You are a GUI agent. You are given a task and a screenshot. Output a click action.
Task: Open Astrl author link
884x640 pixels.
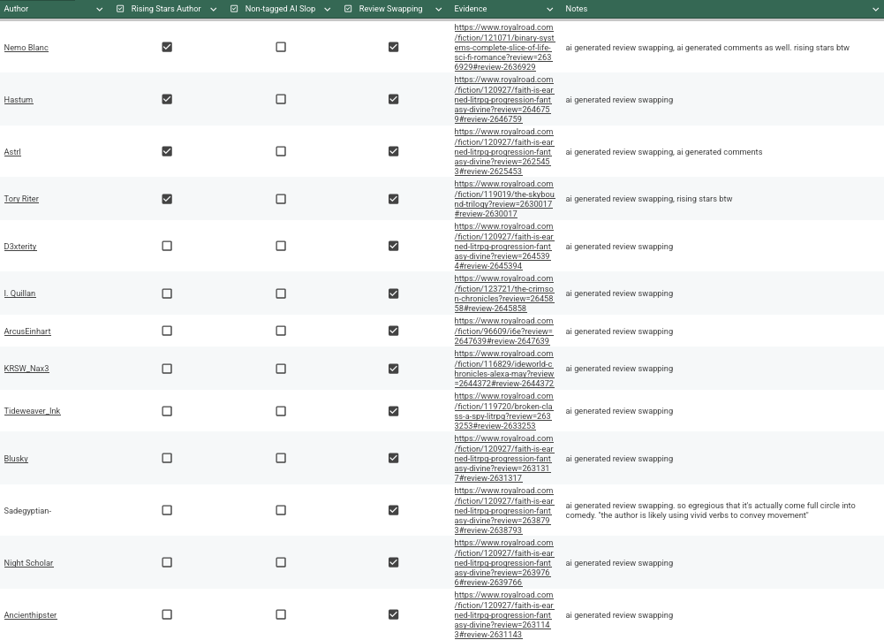click(12, 152)
